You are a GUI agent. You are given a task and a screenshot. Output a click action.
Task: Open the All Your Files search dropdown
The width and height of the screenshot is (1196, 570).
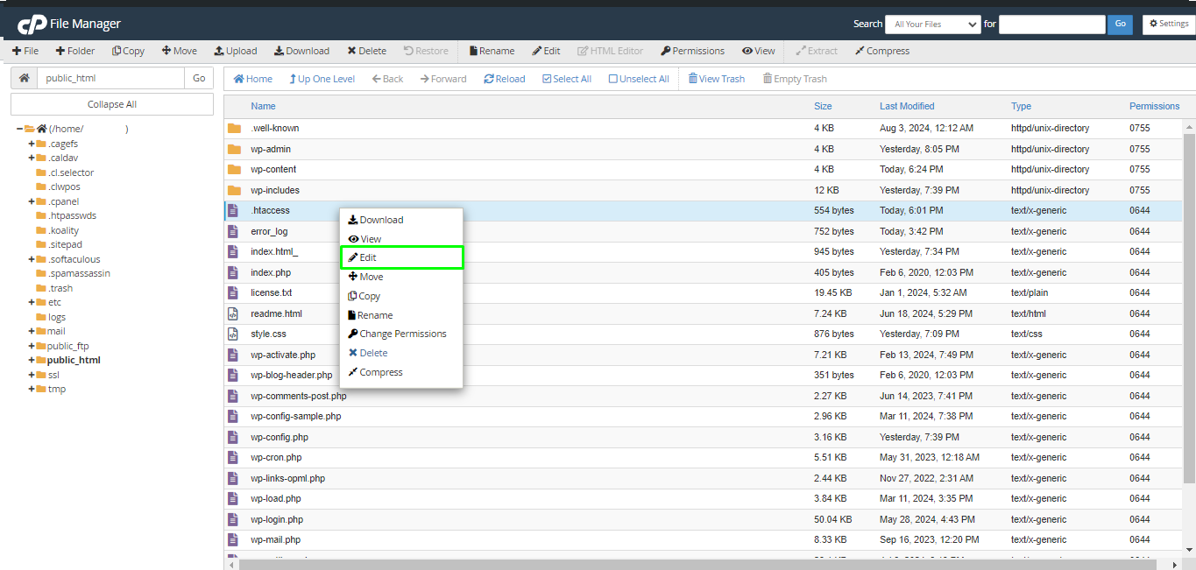[x=932, y=24]
